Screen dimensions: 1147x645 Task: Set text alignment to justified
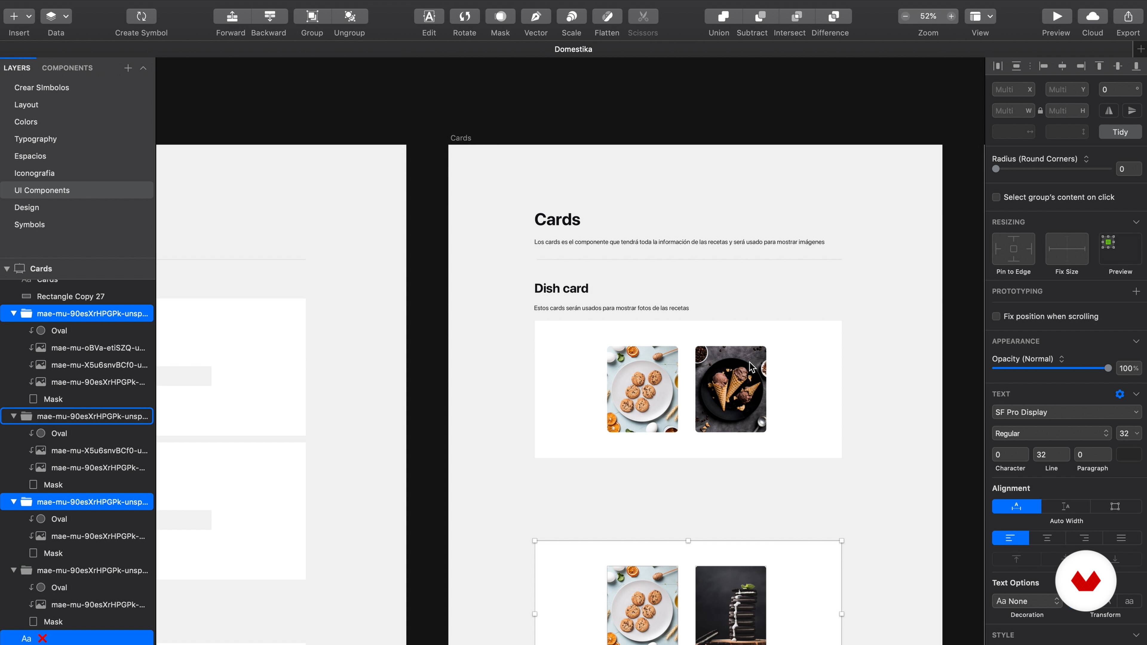[x=1121, y=538]
